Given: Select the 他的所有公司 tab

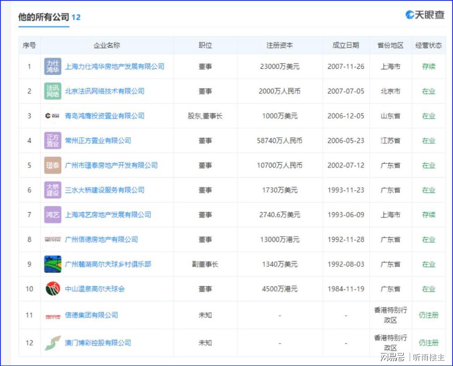Looking at the screenshot, I should pos(44,17).
